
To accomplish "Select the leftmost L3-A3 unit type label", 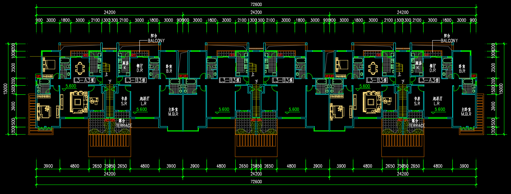I will click(x=84, y=80).
